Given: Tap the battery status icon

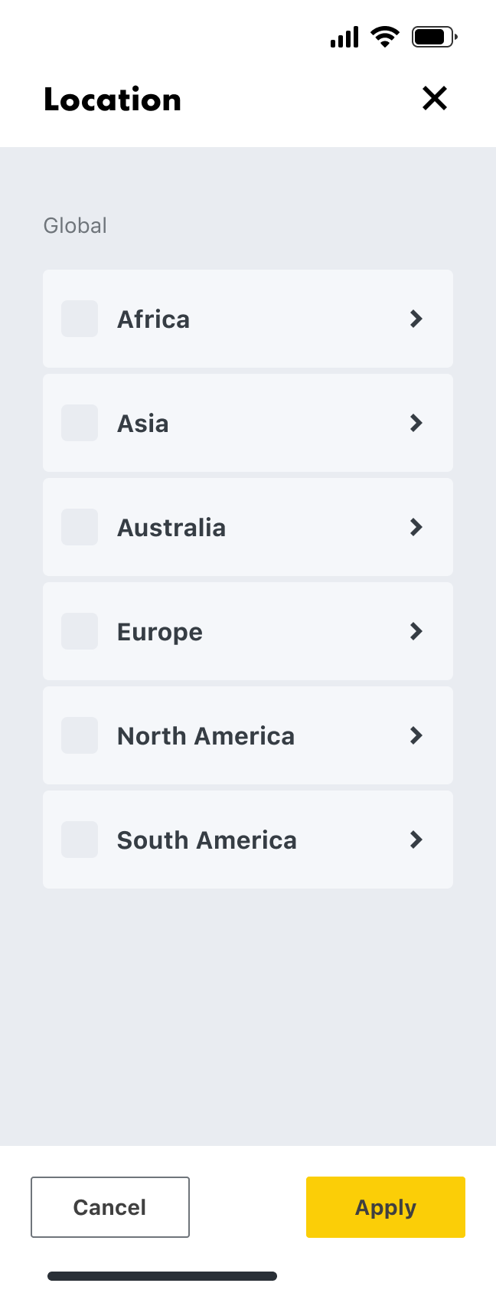Looking at the screenshot, I should [x=434, y=36].
